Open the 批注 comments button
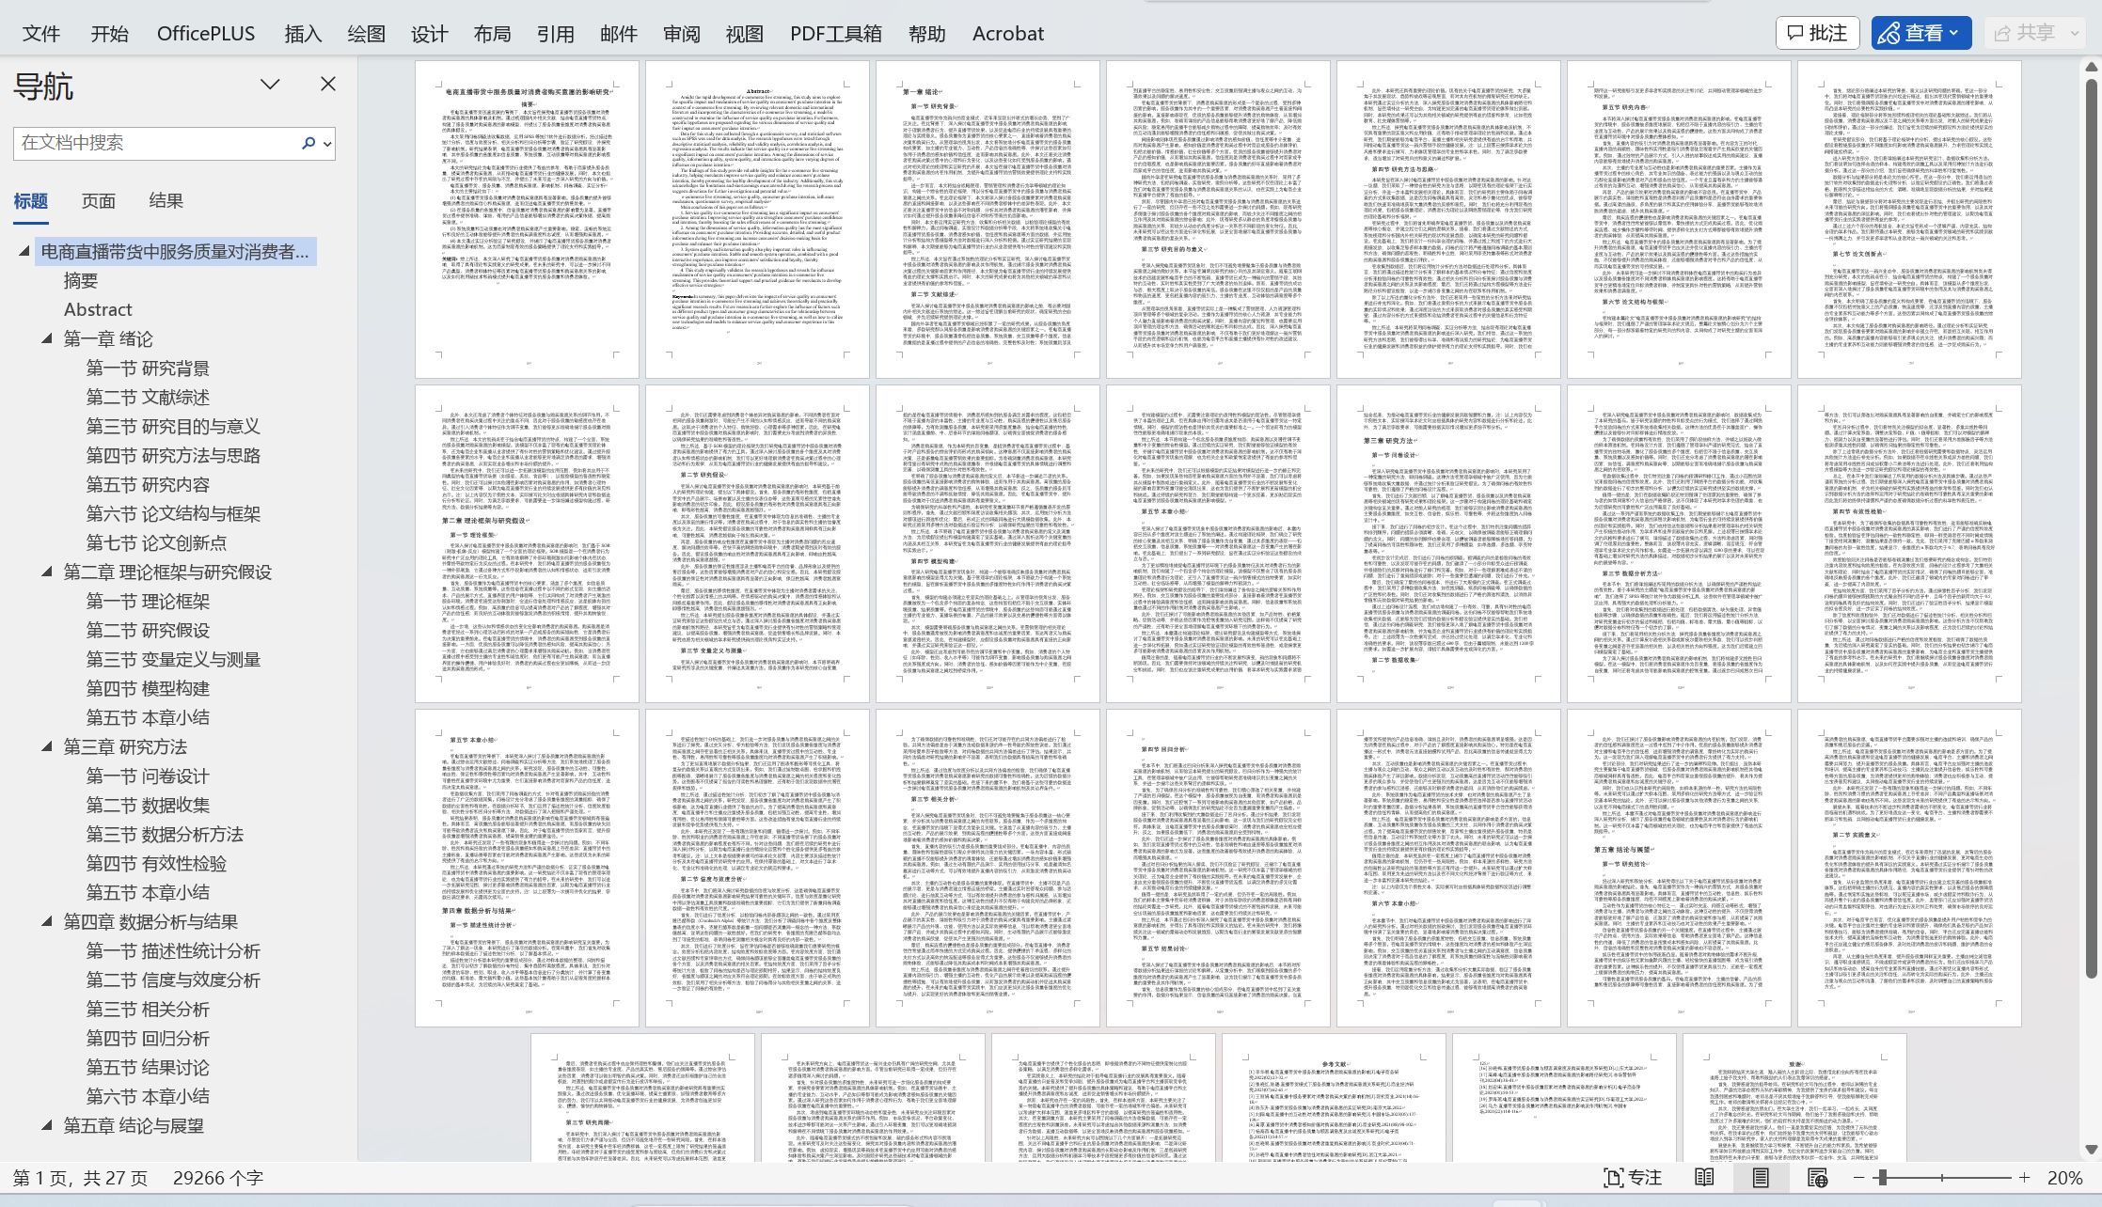The image size is (2102, 1207). [x=1817, y=33]
